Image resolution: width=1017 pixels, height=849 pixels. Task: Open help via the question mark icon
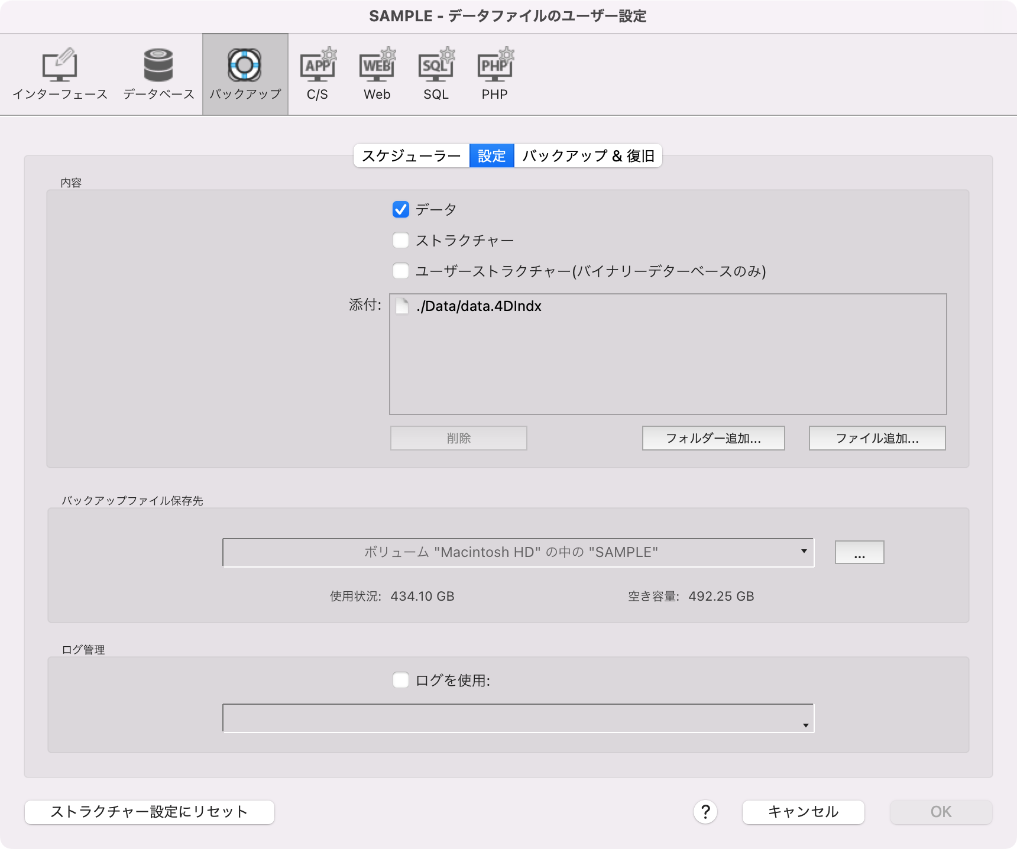[x=704, y=812]
